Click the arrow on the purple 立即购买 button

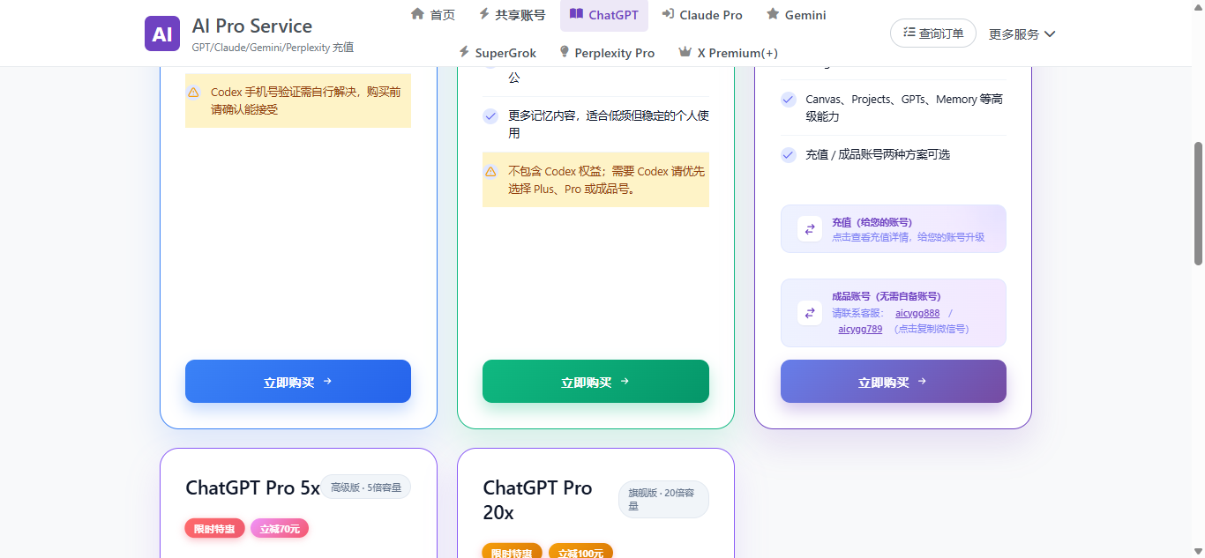[x=922, y=382]
